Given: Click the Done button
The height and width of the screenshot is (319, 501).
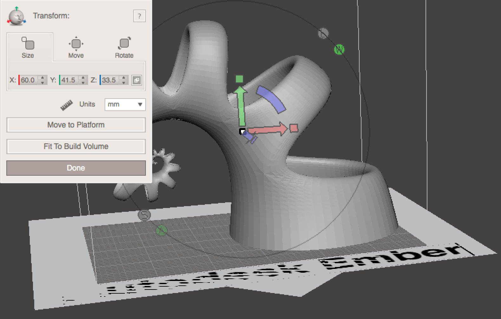Looking at the screenshot, I should [76, 168].
